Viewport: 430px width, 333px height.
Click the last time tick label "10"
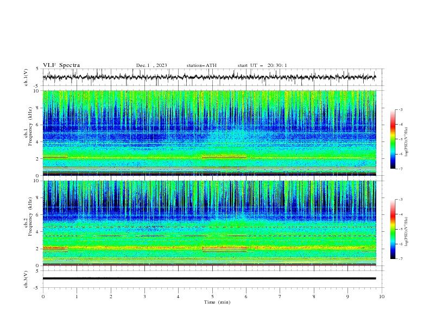[x=382, y=297]
